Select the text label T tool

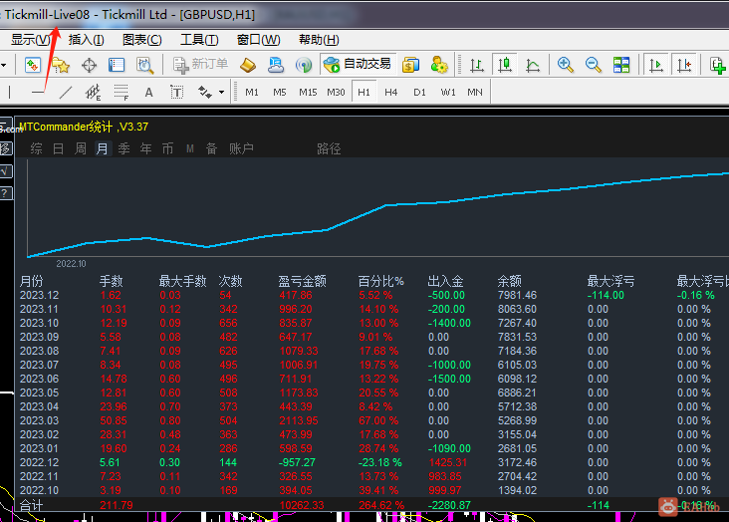point(176,92)
